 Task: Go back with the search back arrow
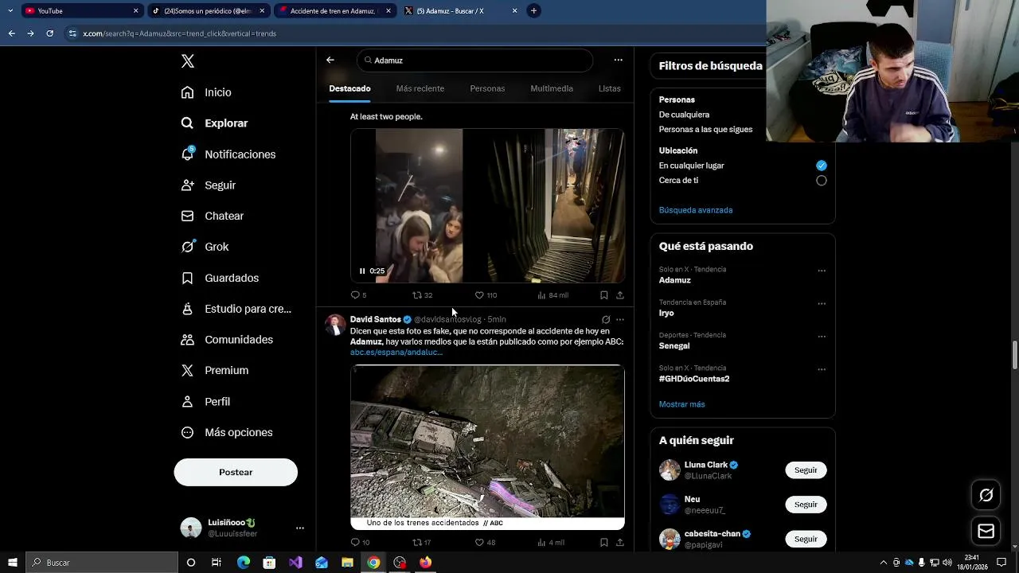point(330,60)
